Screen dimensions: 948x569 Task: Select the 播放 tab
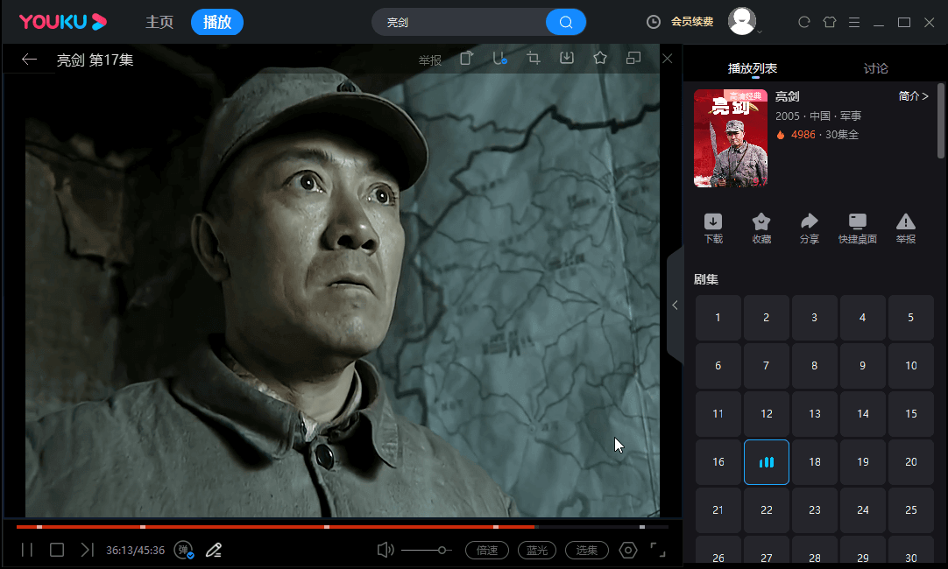(x=217, y=23)
